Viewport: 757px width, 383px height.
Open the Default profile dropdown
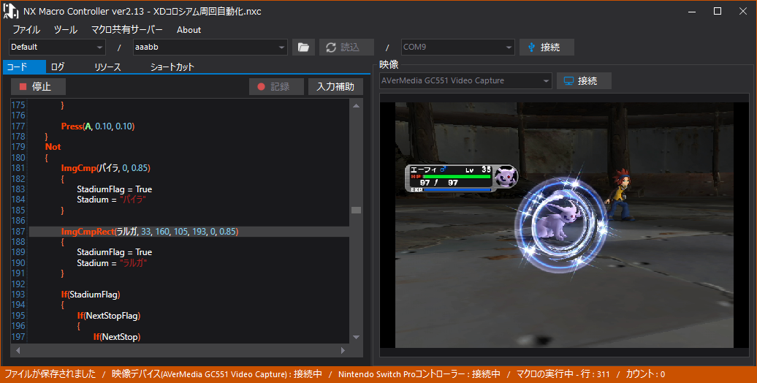56,47
